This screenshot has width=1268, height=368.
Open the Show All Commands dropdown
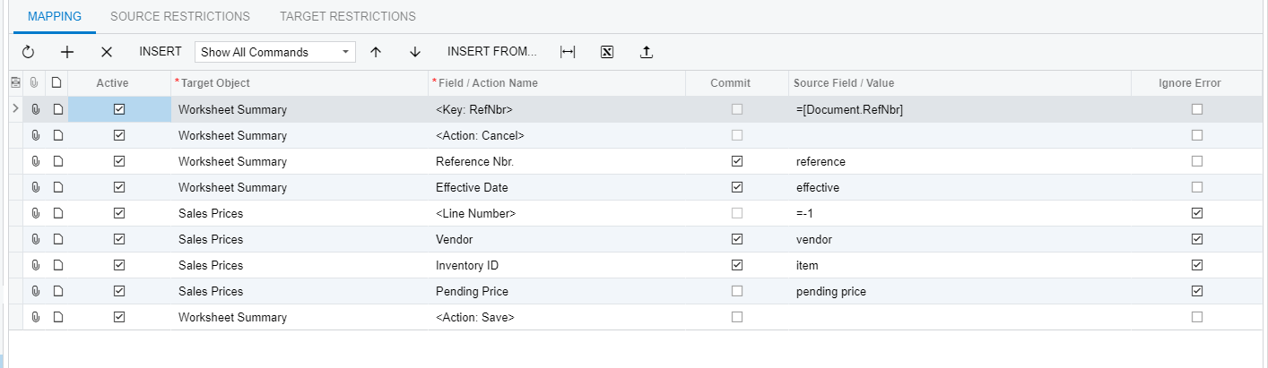pyautogui.click(x=275, y=52)
